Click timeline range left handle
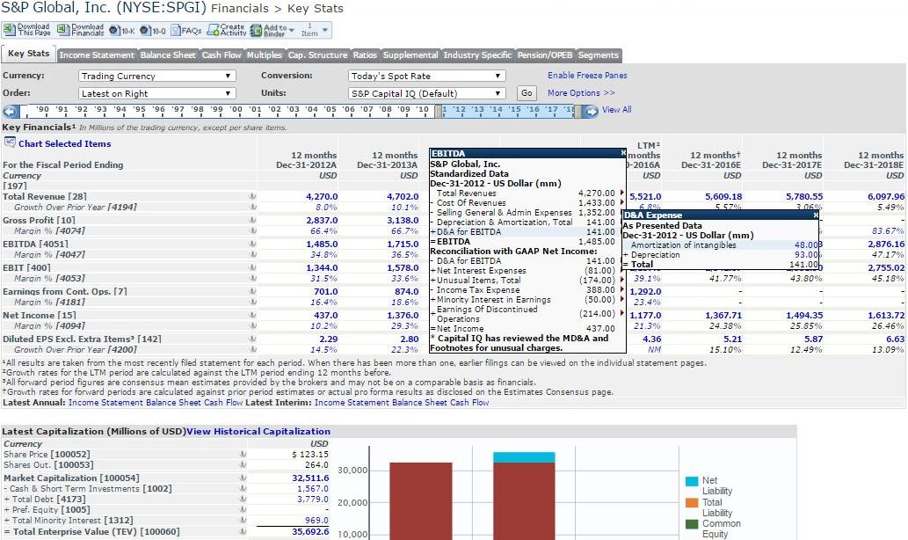Image resolution: width=908 pixels, height=540 pixels. point(439,111)
